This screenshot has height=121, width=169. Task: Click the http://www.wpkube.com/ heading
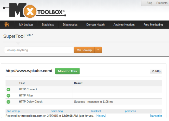(29, 71)
